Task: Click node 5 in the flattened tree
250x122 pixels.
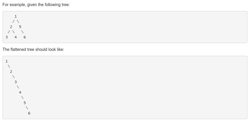Action: [25, 103]
